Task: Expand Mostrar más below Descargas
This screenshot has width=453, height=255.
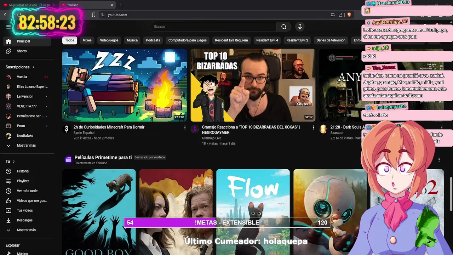Action: 27,230
